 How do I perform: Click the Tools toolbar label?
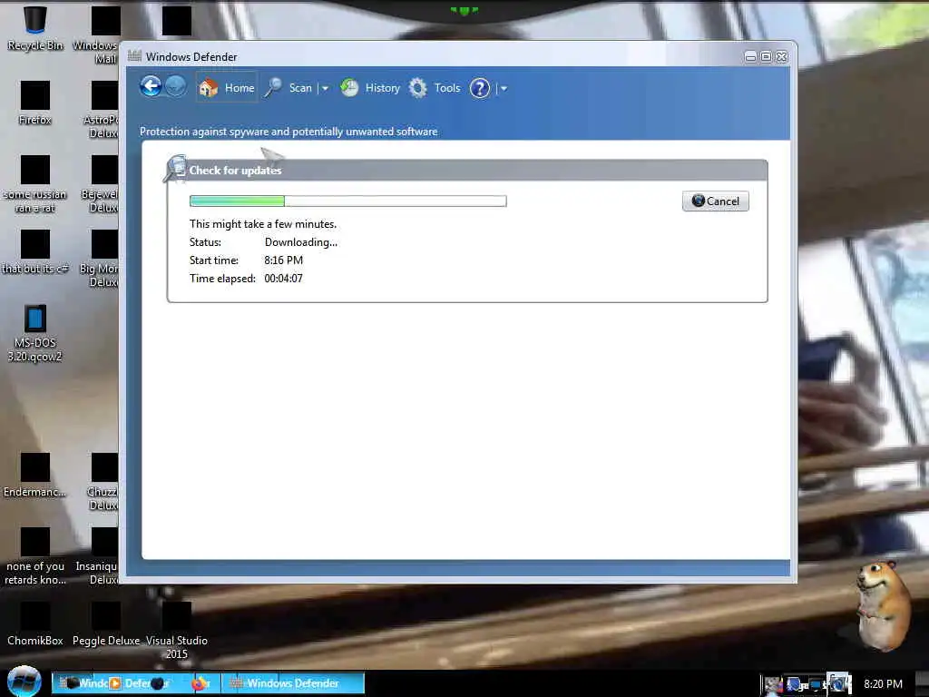446,88
